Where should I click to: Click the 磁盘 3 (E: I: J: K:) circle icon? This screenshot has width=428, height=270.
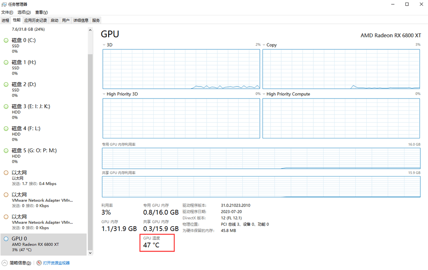[6, 107]
